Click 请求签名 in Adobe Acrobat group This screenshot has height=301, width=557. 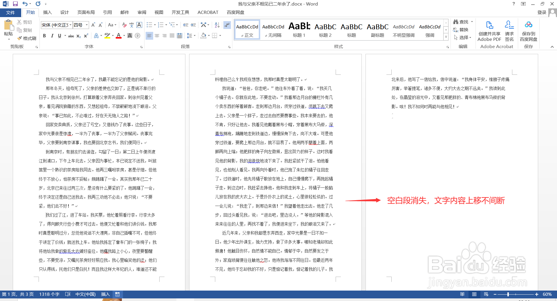[x=509, y=30]
